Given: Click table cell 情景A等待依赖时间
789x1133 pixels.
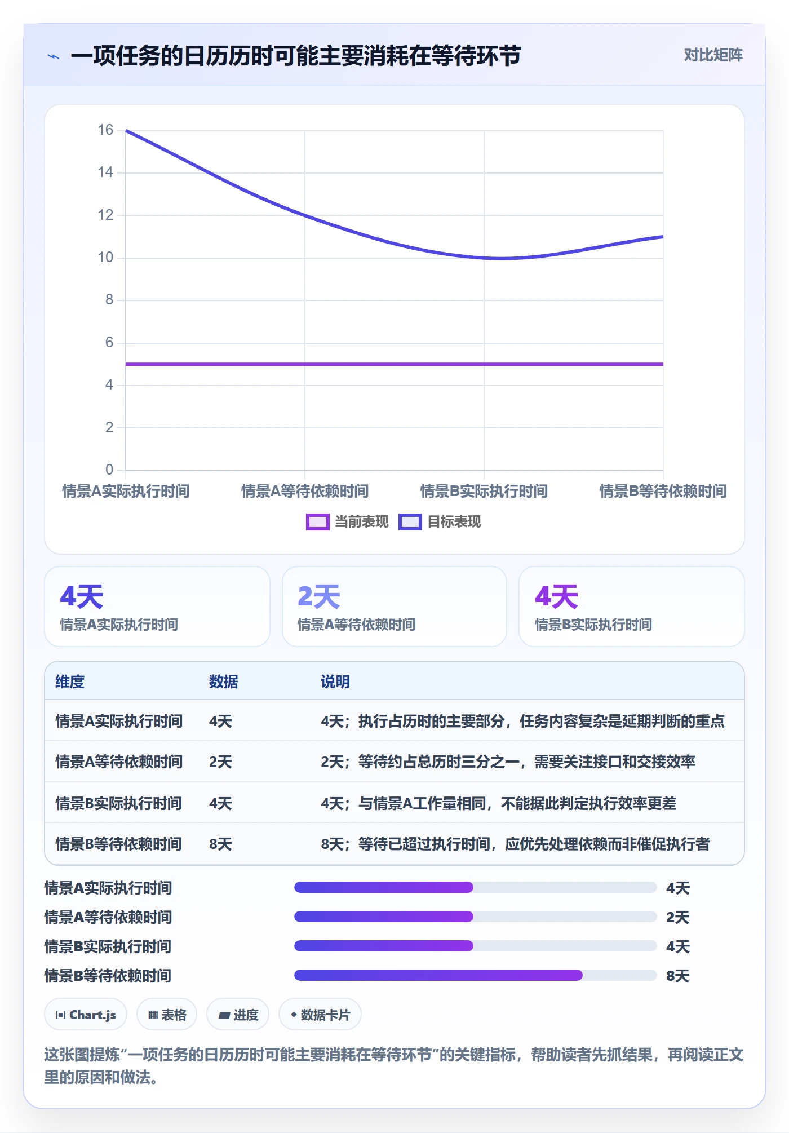Looking at the screenshot, I should click(x=119, y=762).
